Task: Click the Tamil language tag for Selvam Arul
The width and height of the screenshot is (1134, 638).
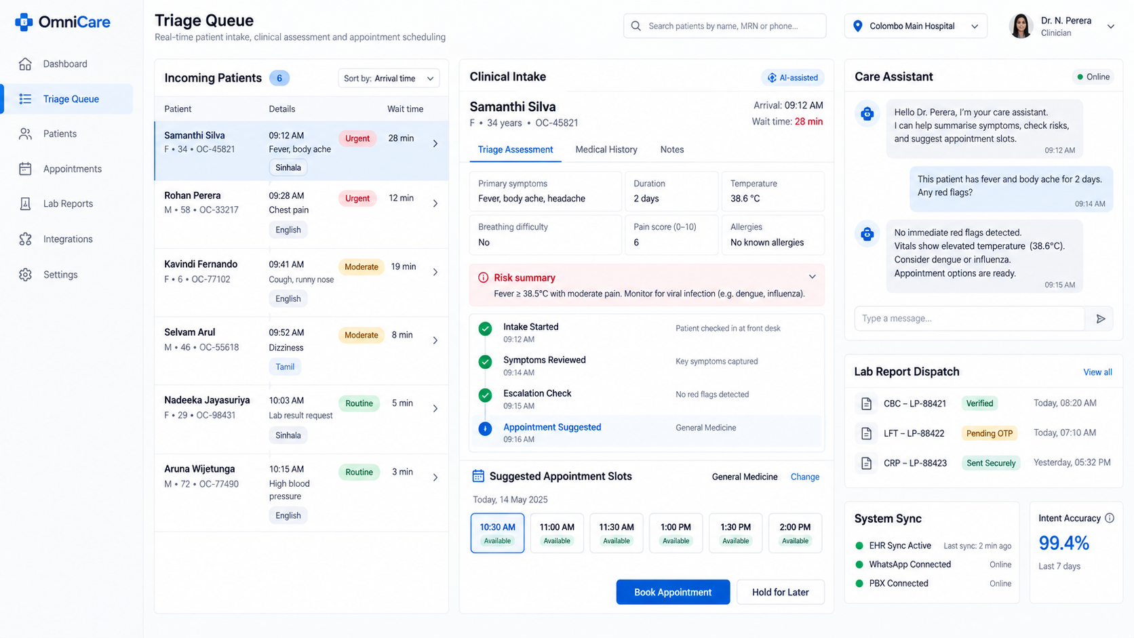Action: click(x=285, y=367)
